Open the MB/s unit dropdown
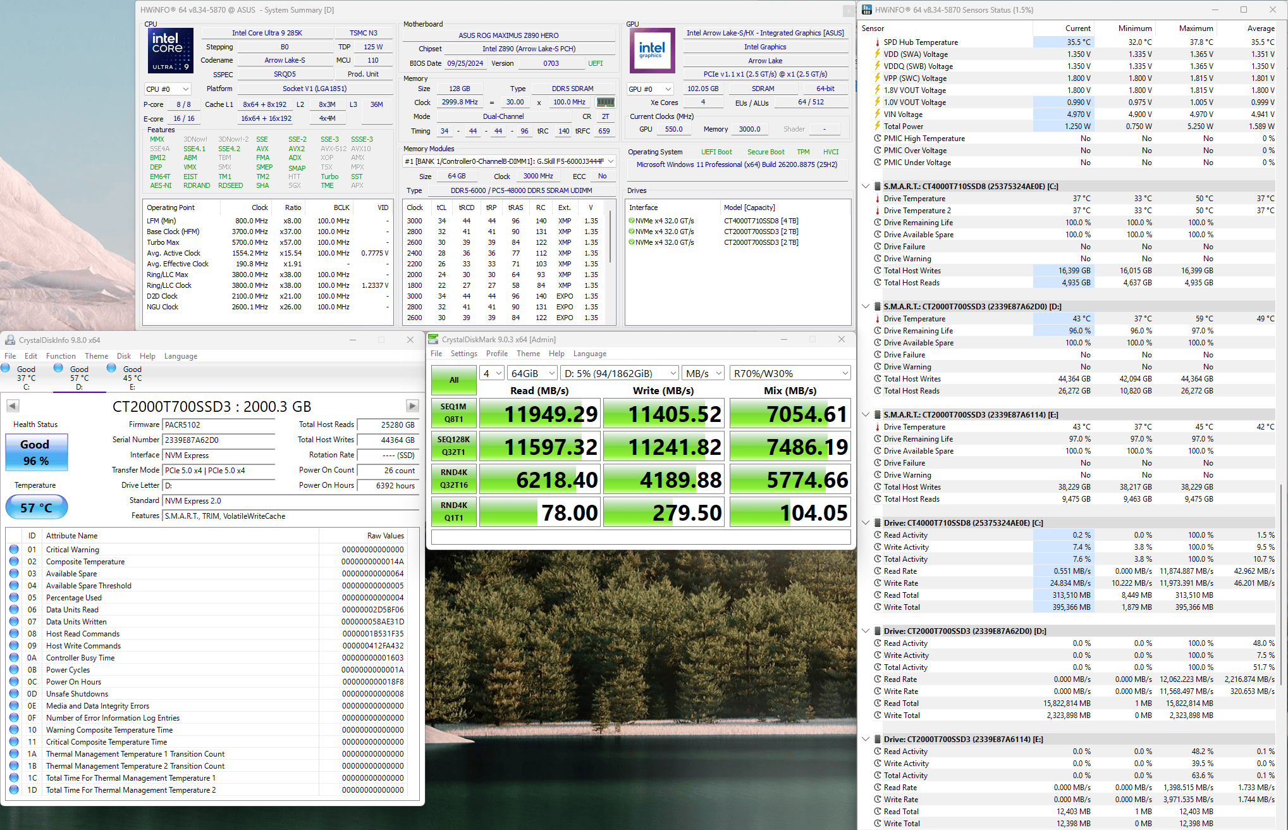 (x=703, y=373)
